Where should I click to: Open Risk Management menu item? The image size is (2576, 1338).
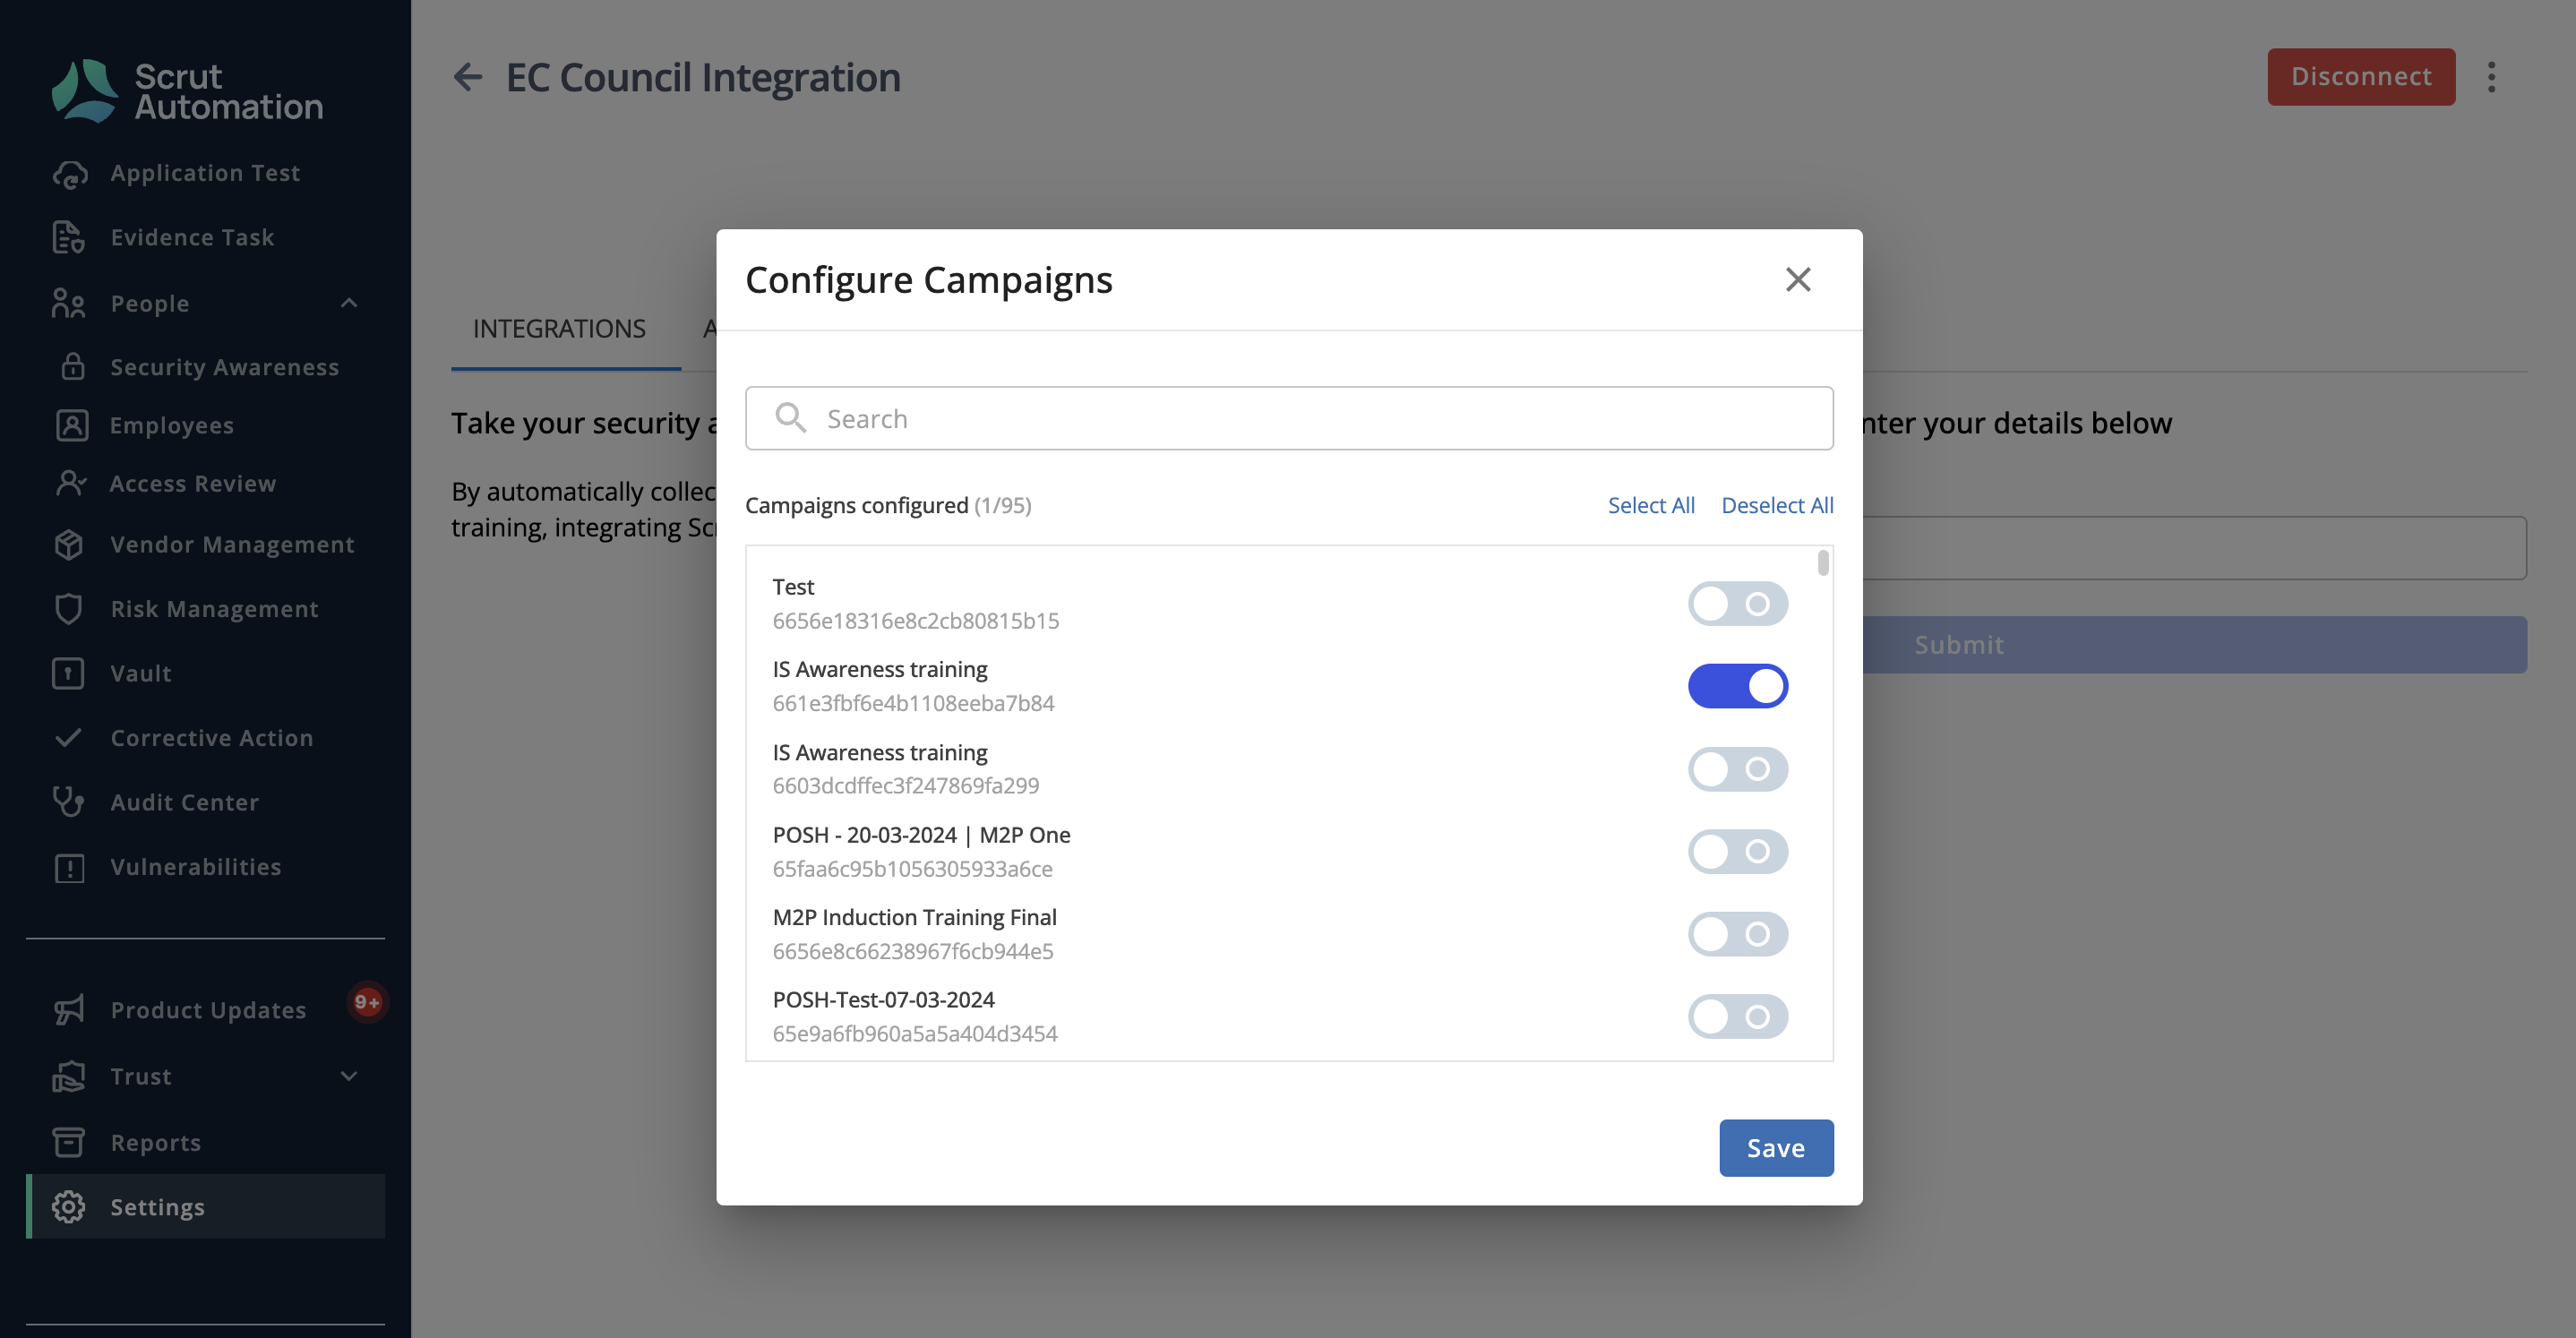pyautogui.click(x=205, y=609)
